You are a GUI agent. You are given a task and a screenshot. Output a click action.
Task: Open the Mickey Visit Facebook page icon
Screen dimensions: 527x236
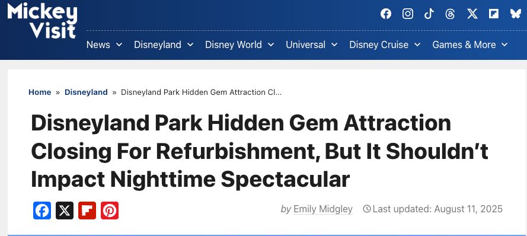pyautogui.click(x=386, y=14)
